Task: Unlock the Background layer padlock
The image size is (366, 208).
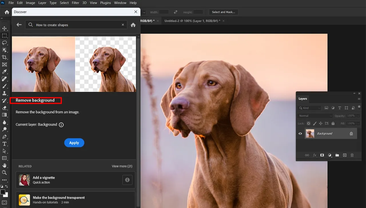Action: click(351, 133)
